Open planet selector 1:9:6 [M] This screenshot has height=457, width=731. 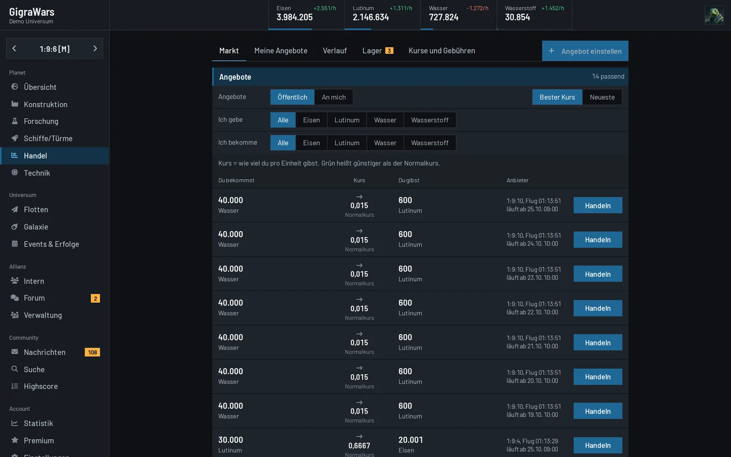[x=55, y=48]
